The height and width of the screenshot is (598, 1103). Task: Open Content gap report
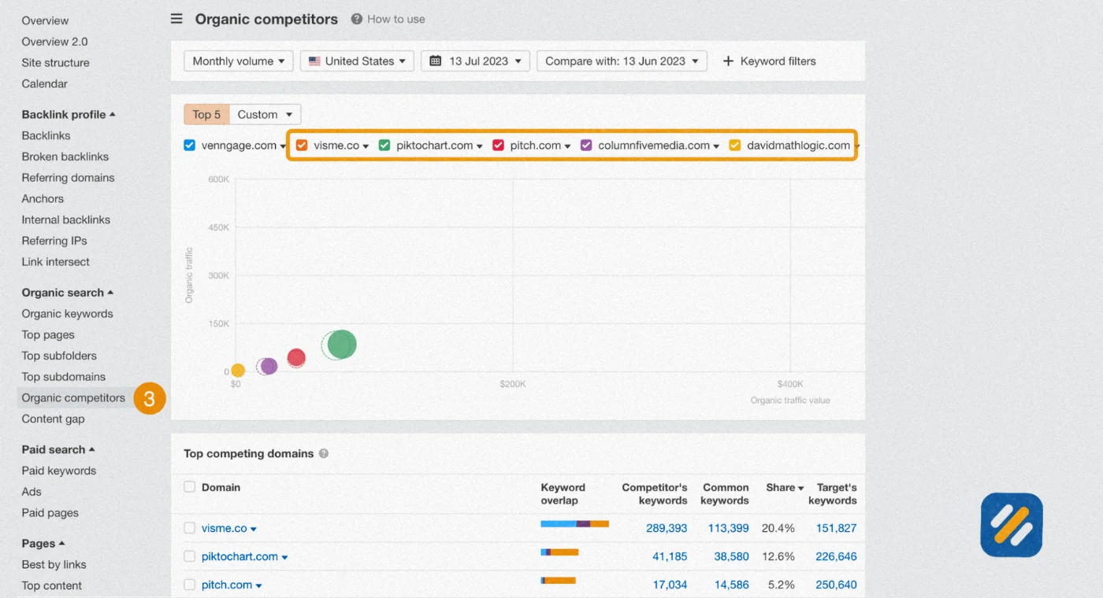53,419
